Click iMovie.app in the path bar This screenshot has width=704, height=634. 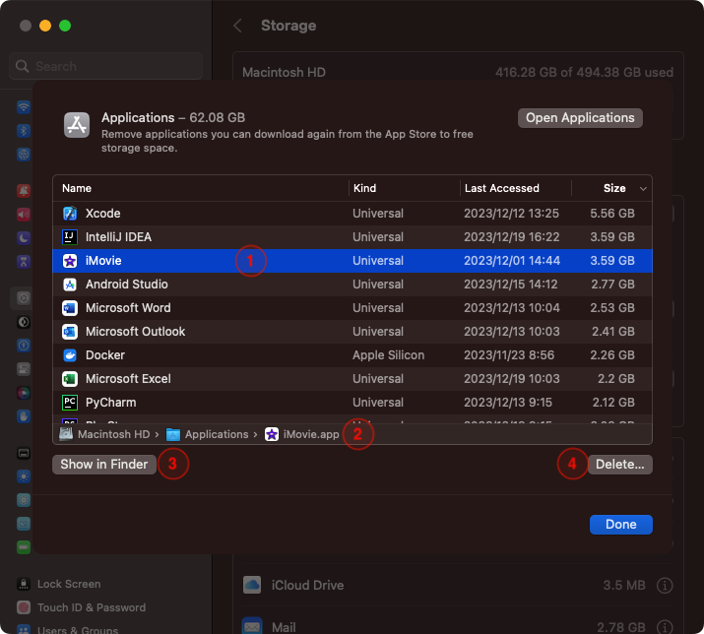pyautogui.click(x=311, y=434)
